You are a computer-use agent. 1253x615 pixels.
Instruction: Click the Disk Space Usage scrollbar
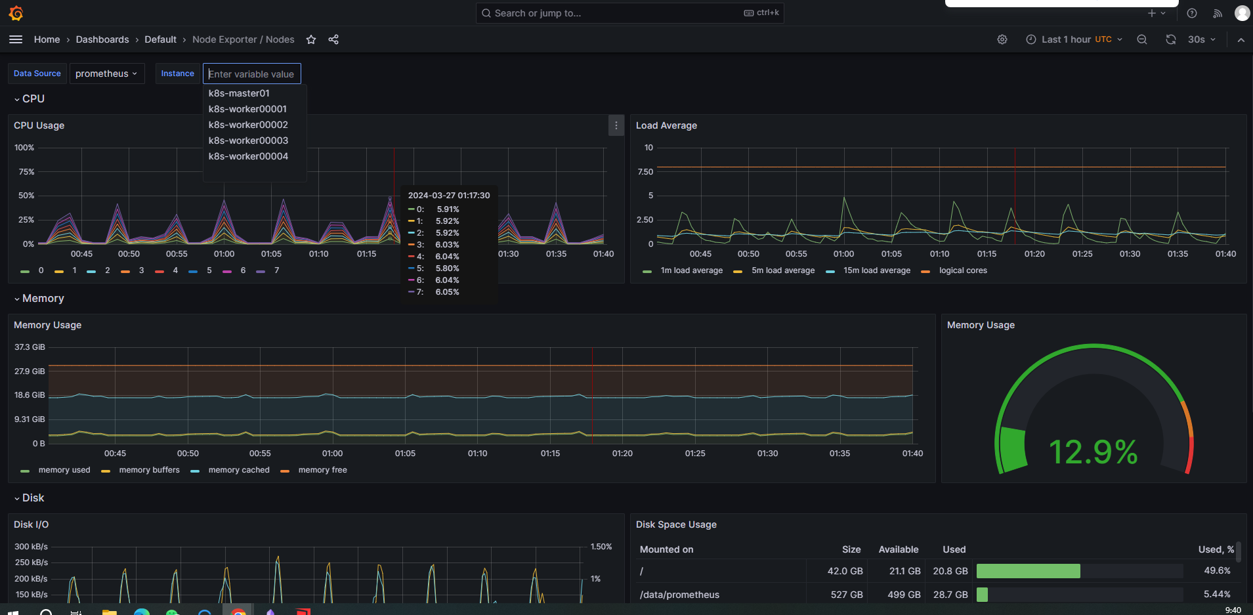pyautogui.click(x=1239, y=551)
